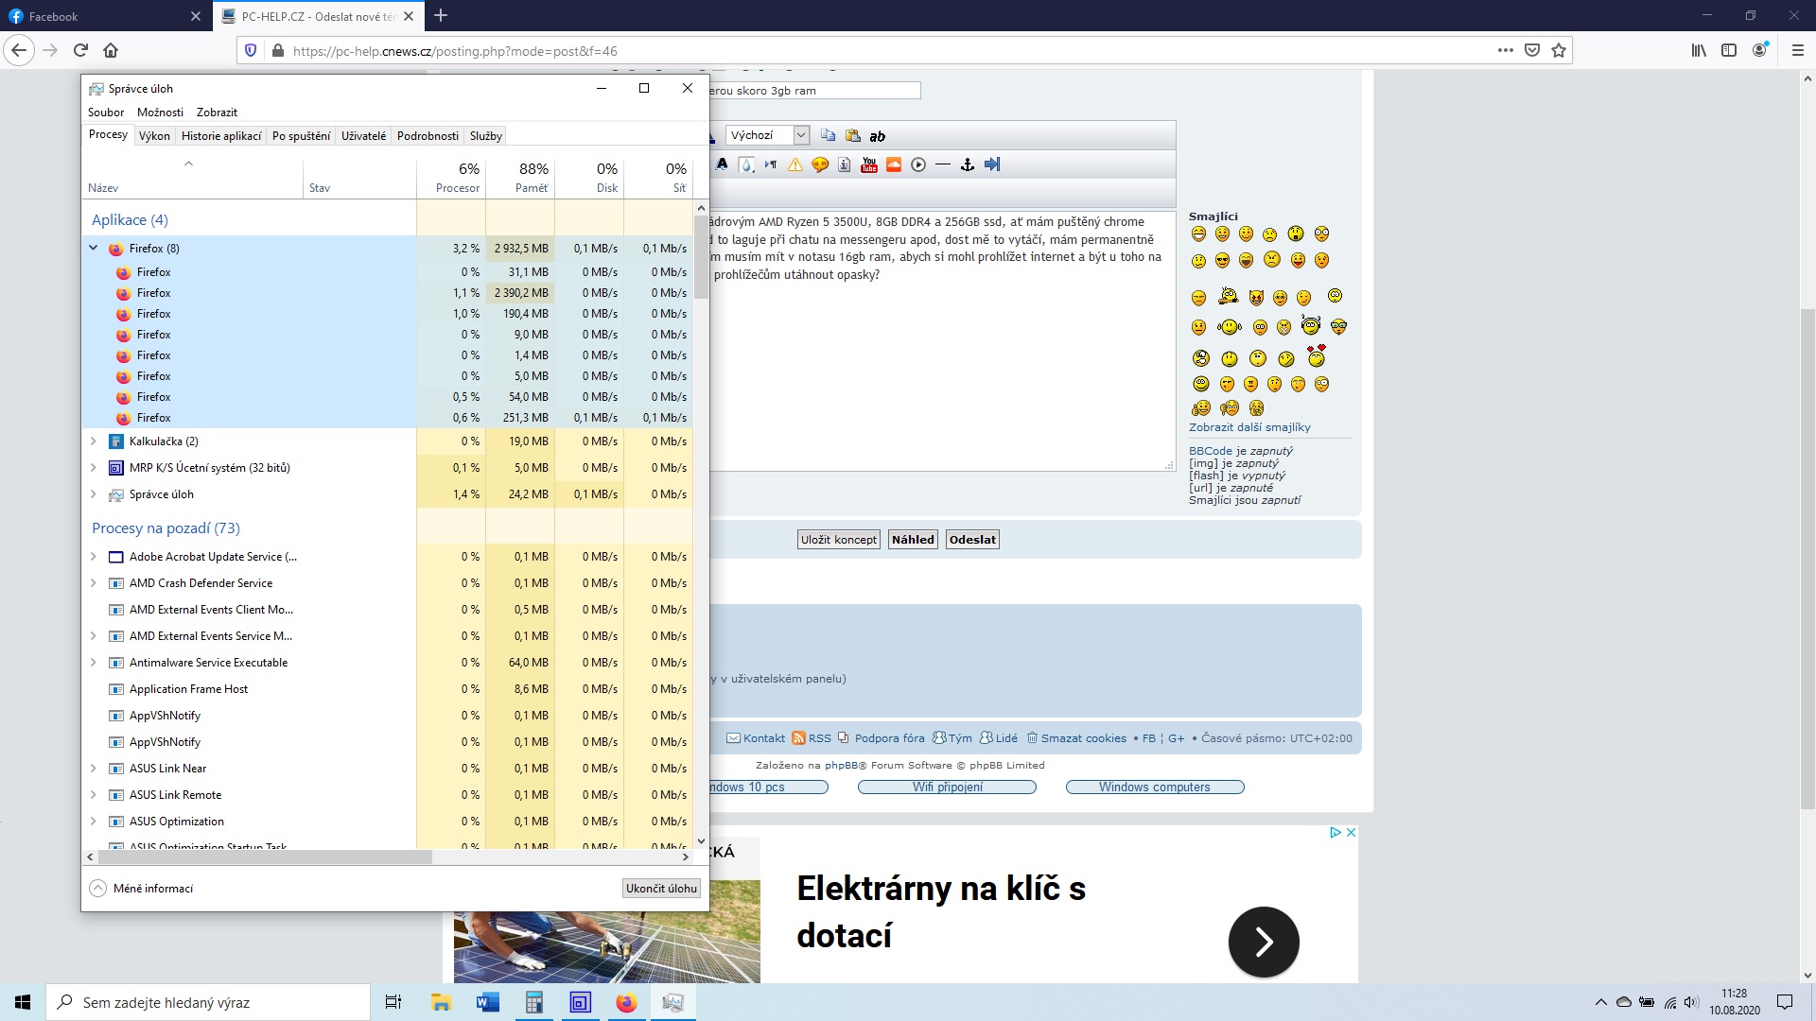Click Task Manager horizontal scrollbar thumb
1816x1021 pixels.
[x=265, y=857]
